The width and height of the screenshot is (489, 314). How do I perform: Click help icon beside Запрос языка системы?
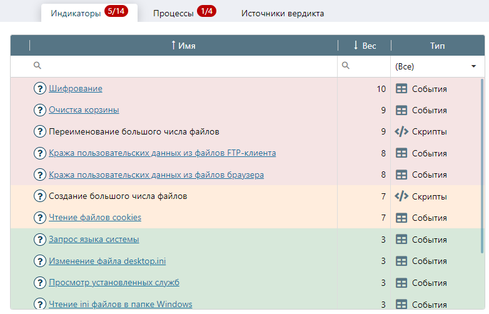point(40,240)
